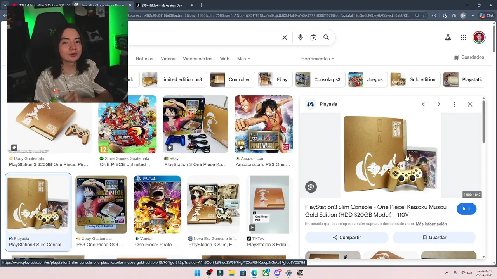Screen dimensions: 497x279
Task: Start voice search with the microphone icon
Action: (301, 38)
